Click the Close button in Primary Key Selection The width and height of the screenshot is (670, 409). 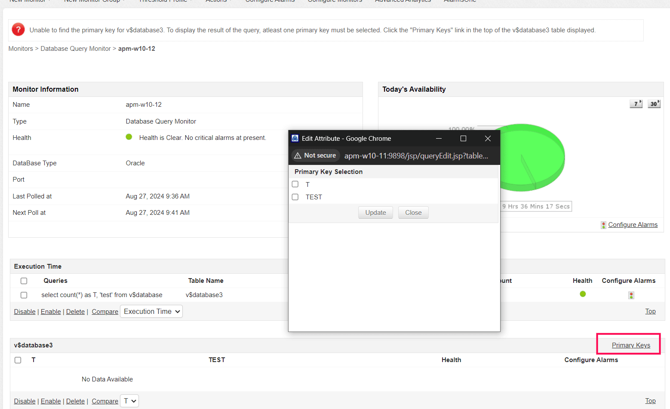pyautogui.click(x=413, y=213)
